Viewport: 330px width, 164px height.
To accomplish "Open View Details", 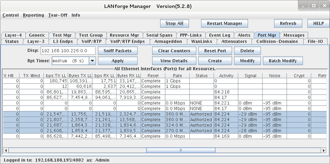I will pos(174,61).
